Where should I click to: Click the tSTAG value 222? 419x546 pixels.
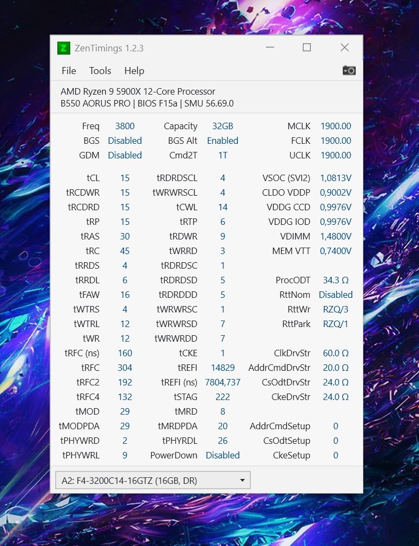click(223, 397)
